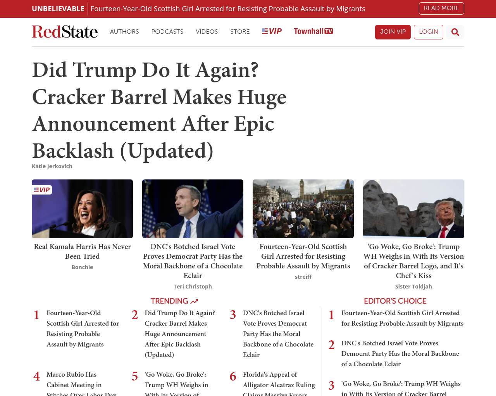Click the trending arrow icon
This screenshot has height=396, width=496.
tap(195, 301)
